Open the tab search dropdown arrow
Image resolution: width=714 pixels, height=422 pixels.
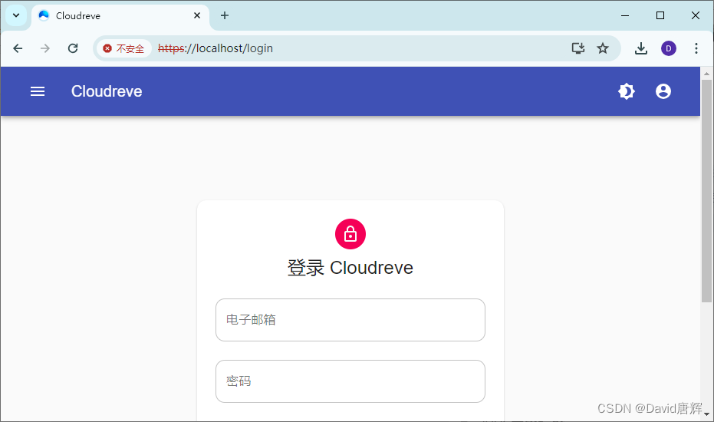[x=16, y=15]
